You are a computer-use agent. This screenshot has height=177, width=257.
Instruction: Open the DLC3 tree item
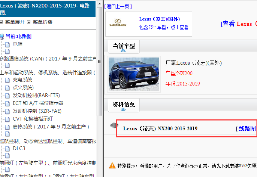tap(19, 148)
